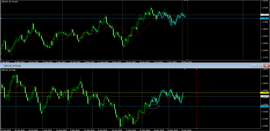Select the red vertical line on Weekly chart
This screenshot has width=270, height=131.
click(187, 32)
